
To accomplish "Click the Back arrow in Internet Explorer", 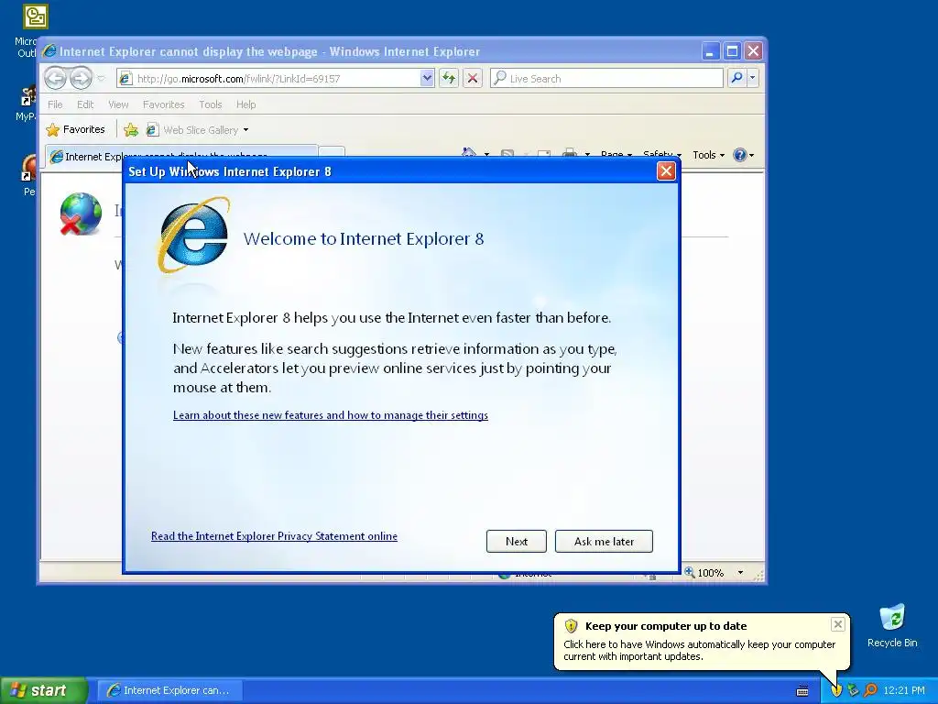I will (x=55, y=78).
